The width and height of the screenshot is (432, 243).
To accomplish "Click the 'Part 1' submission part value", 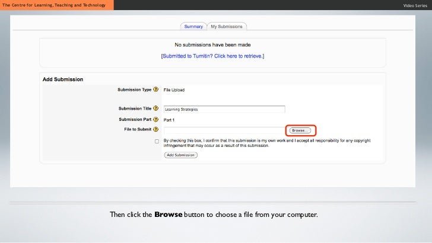I will pos(169,120).
